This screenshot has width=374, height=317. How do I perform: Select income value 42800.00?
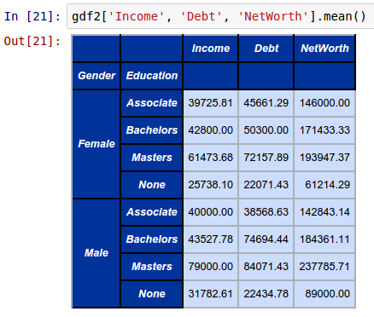pos(211,130)
